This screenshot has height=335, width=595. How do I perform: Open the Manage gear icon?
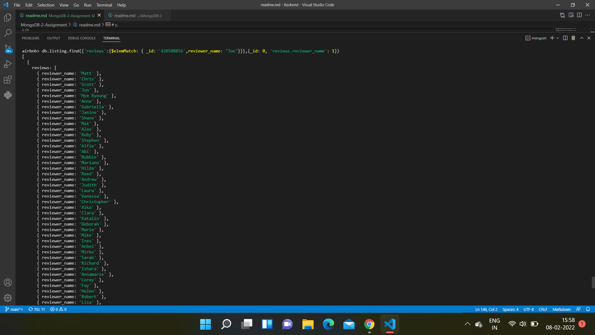tap(8, 298)
